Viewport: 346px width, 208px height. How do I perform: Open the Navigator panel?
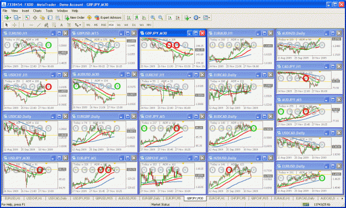[43, 18]
